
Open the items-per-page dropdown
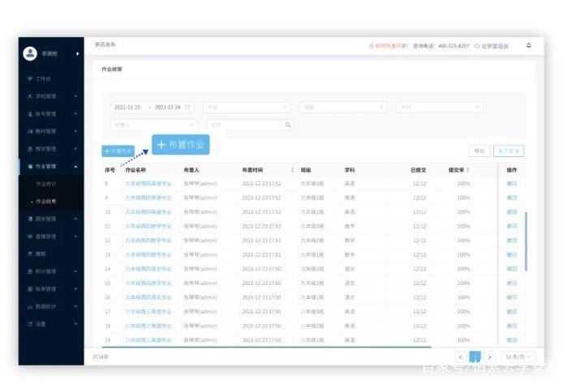pos(518,357)
